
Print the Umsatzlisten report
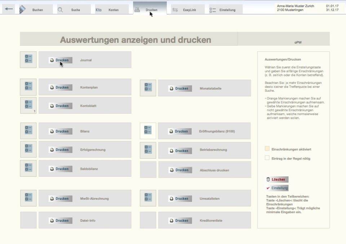click(180, 199)
